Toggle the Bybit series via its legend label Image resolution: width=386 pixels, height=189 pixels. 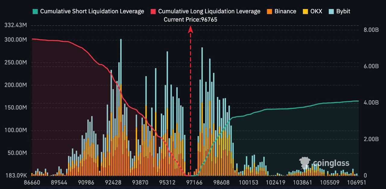tap(343, 11)
